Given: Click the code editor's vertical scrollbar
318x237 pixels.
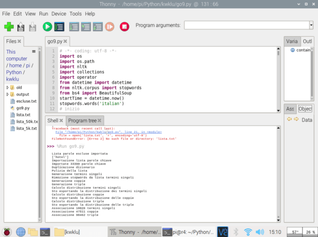Looking at the screenshot, I should click(278, 79).
